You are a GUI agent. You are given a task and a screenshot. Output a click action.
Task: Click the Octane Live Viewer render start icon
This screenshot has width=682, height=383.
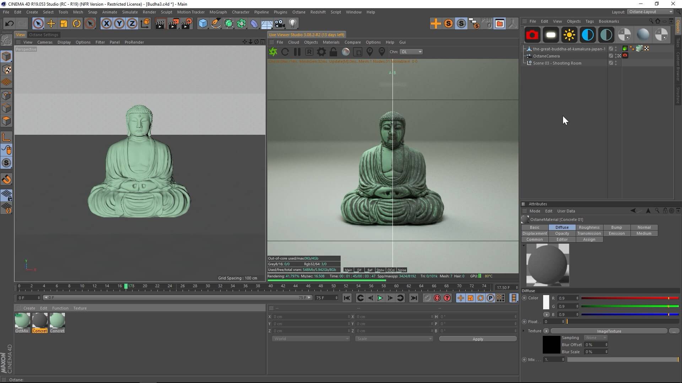click(x=273, y=52)
